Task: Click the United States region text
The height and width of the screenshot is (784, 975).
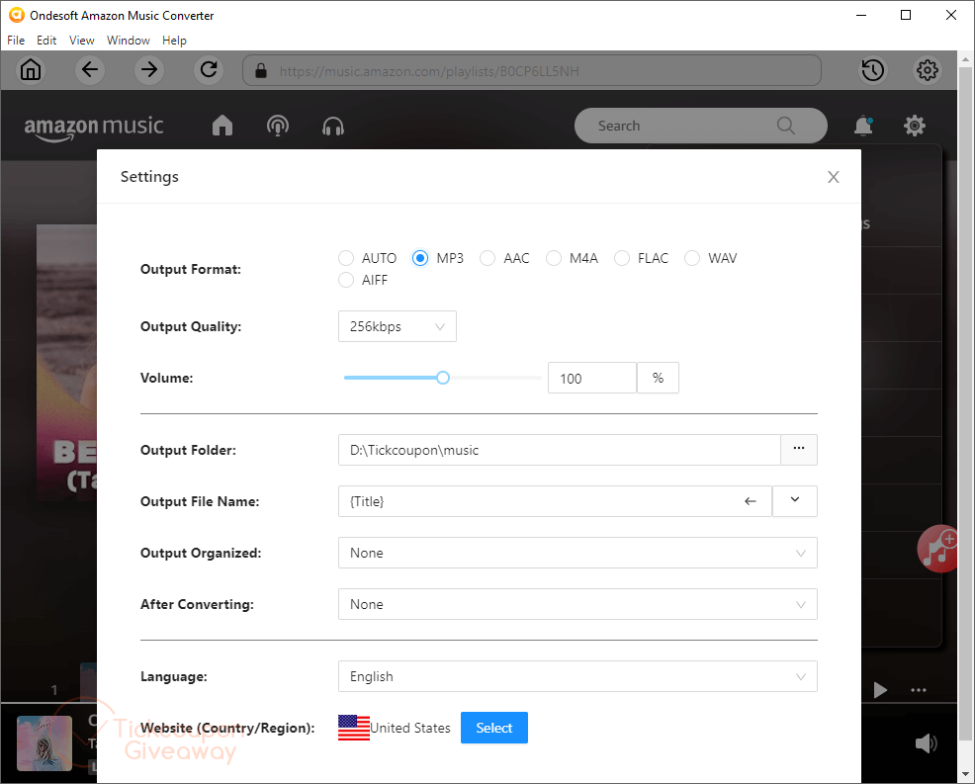Action: pyautogui.click(x=410, y=728)
